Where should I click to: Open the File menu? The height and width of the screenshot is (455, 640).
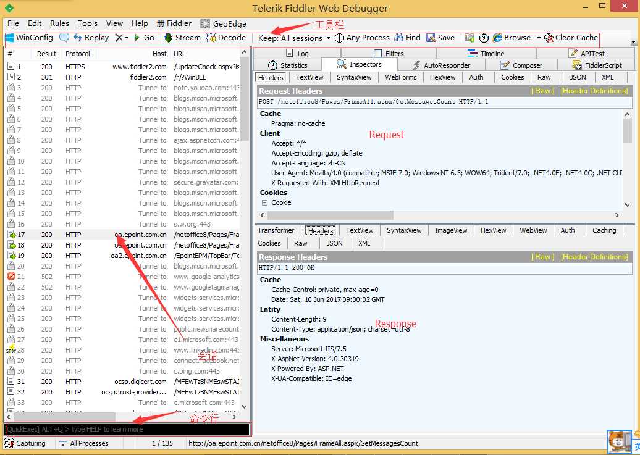pyautogui.click(x=13, y=23)
